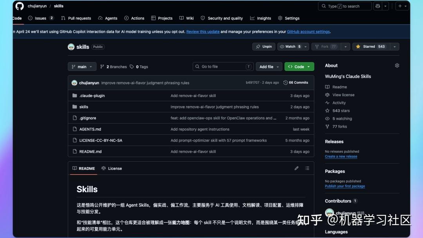The image size is (423, 238).
Task: Click folder icon beside .claude-plugin
Action: point(75,96)
